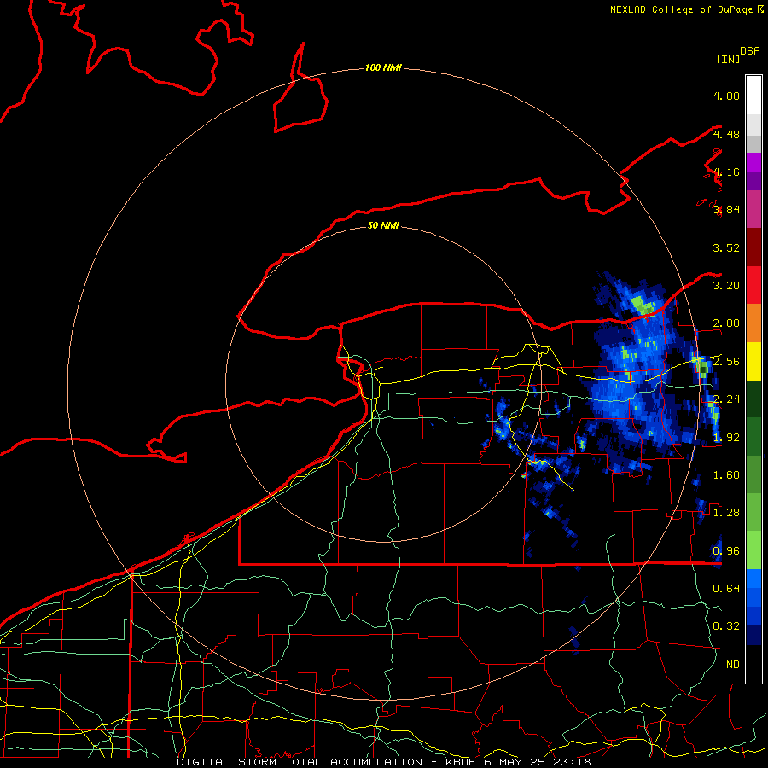Viewport: 768px width, 768px height.
Task: Pick the pink swatch beside 3.84
Action: coord(753,209)
